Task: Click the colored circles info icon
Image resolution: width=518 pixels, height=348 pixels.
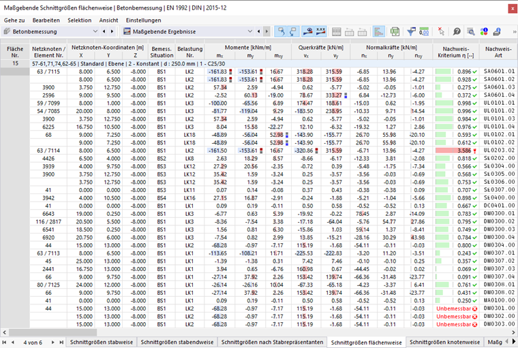Action: [484, 32]
